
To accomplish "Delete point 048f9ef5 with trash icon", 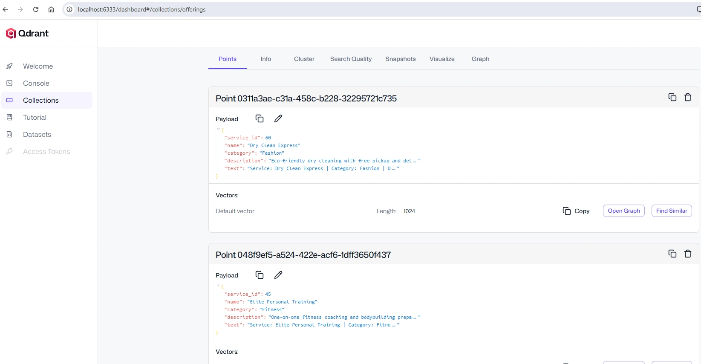I will pos(688,254).
